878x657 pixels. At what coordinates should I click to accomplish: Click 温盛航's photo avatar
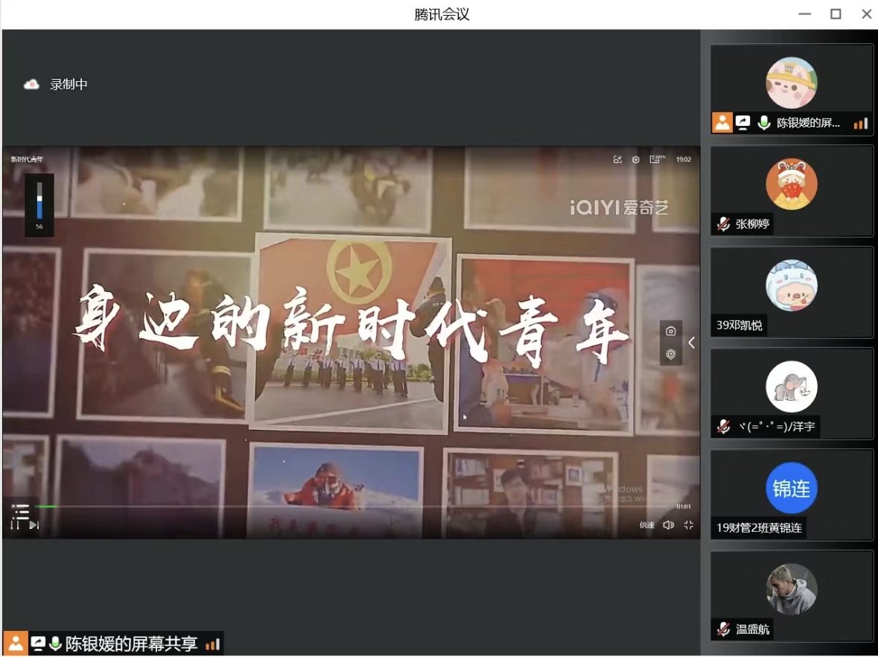point(791,589)
